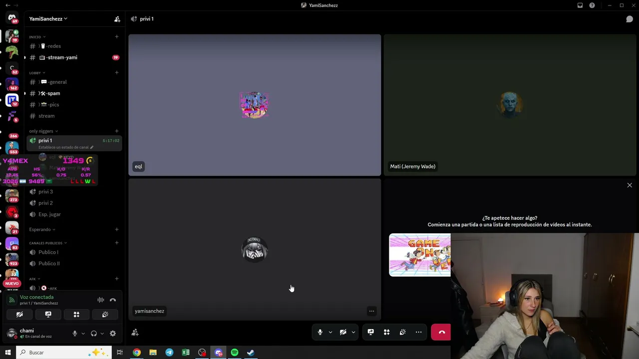Collapse the LOBBY channel category
639x359 pixels.
click(x=37, y=73)
